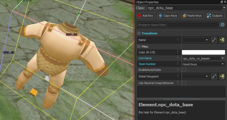Click the orange helper box in viewport
The image size is (227, 120).
tap(34, 92)
